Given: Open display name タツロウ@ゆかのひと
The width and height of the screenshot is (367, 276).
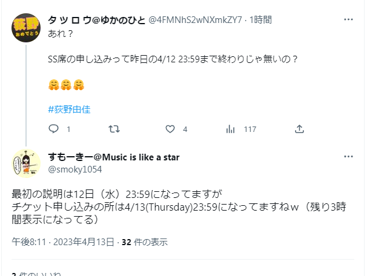Looking at the screenshot, I should point(97,20).
